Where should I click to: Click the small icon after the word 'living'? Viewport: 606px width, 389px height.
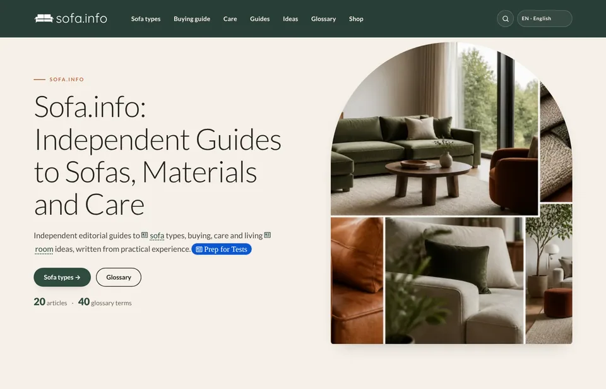(268, 235)
